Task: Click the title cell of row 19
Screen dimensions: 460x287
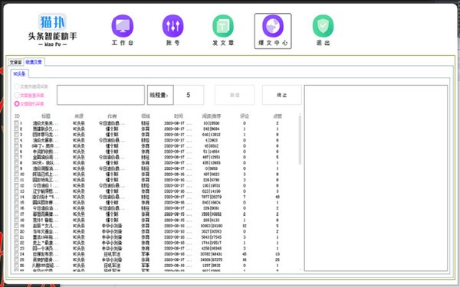Action: click(45, 226)
